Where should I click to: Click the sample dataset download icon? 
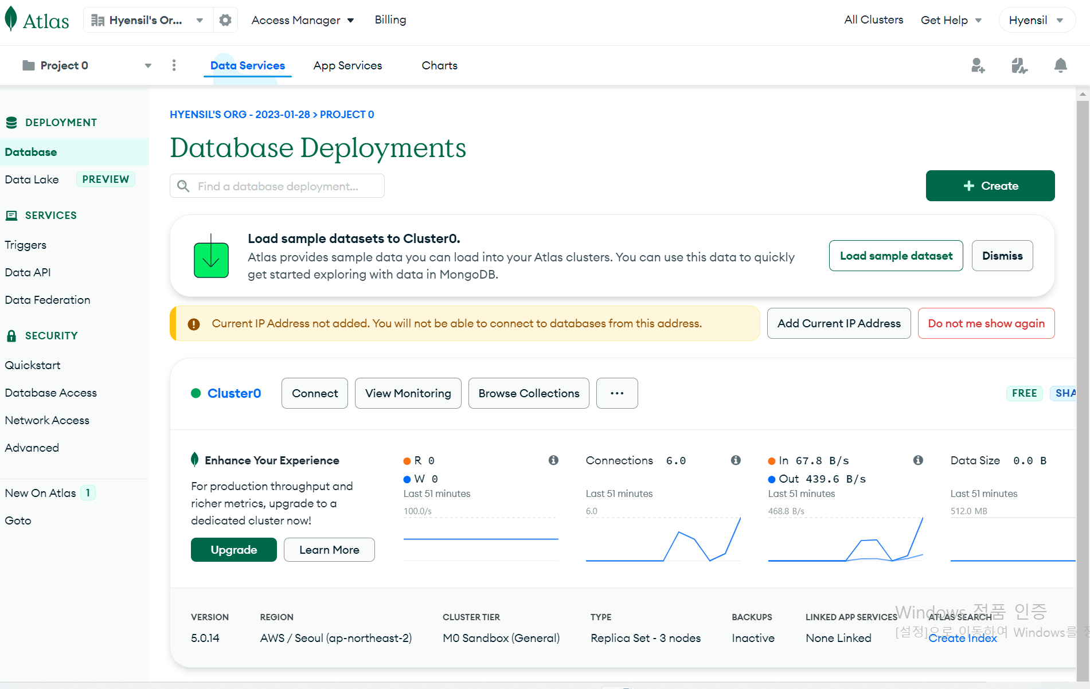[x=211, y=256]
